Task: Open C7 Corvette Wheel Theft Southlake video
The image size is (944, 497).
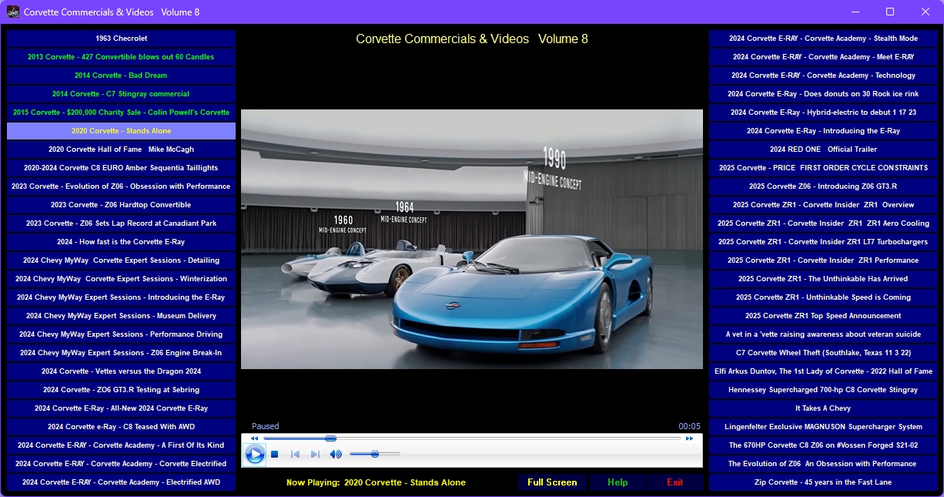Action: 823,353
